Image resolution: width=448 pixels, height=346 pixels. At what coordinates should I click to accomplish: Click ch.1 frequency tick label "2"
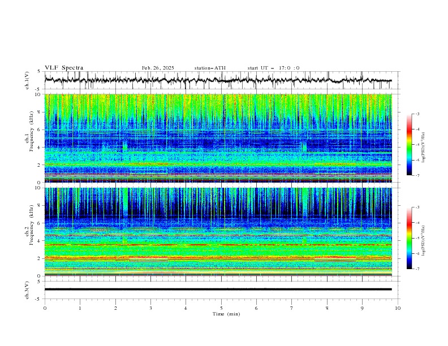click(x=40, y=165)
